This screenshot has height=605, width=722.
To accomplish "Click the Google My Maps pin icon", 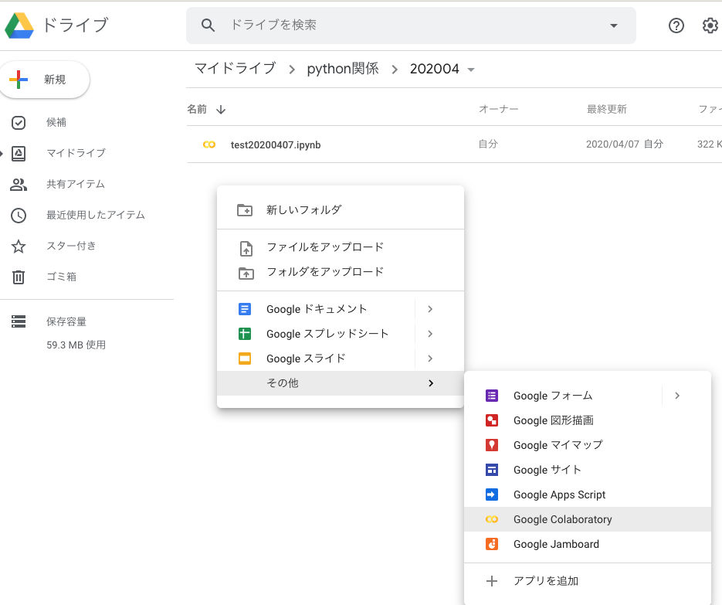I will click(492, 445).
